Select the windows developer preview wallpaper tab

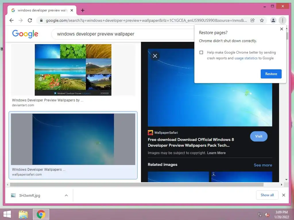[42, 10]
